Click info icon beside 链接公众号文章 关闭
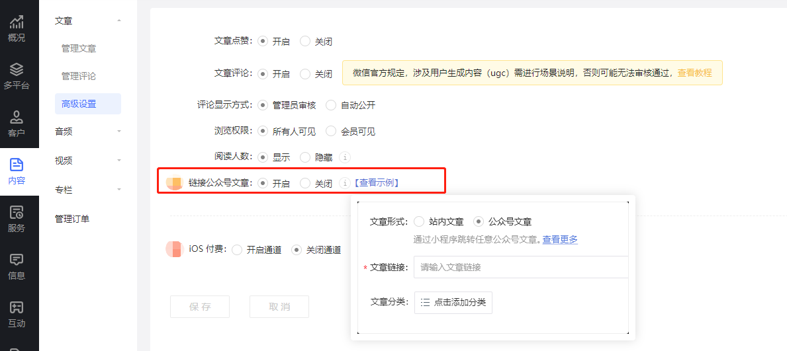The height and width of the screenshot is (351, 787). click(x=344, y=183)
